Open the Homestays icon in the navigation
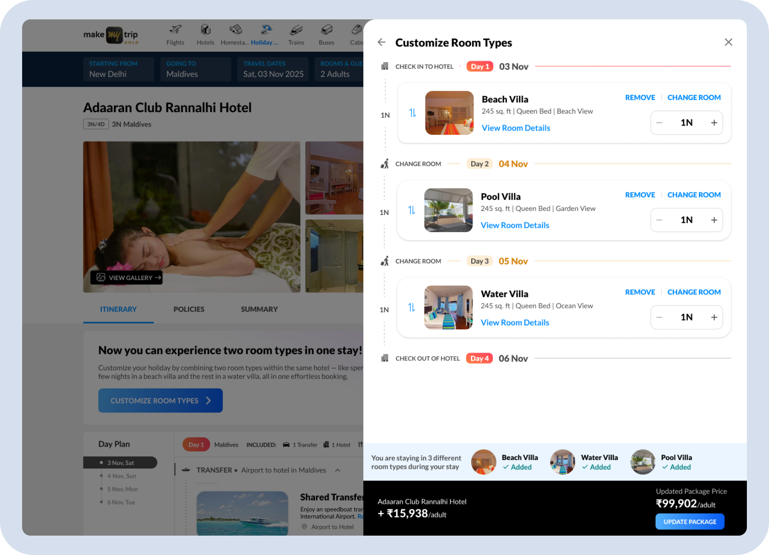Image resolution: width=769 pixels, height=555 pixels. coord(236,30)
